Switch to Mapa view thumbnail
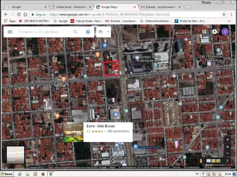Image resolution: width=237 pixels, height=177 pixels. [15, 155]
